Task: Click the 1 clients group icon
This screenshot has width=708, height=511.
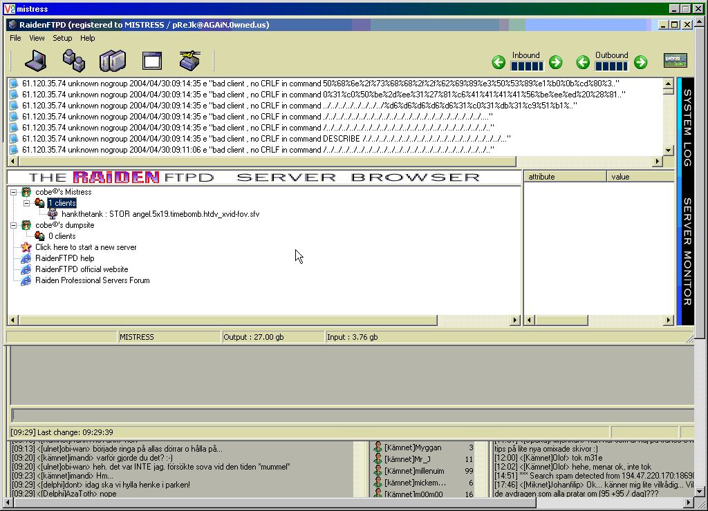Action: 39,204
